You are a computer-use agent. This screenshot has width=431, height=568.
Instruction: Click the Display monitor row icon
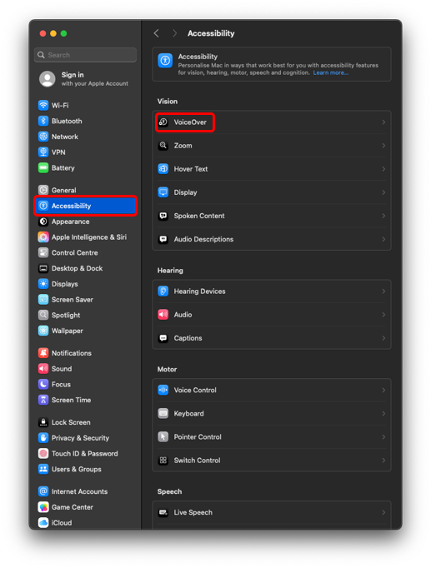point(163,192)
